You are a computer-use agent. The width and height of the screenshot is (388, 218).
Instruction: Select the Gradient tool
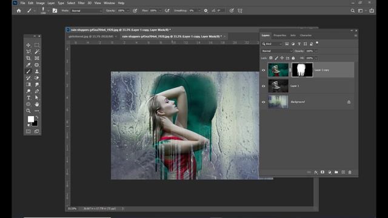(x=28, y=85)
